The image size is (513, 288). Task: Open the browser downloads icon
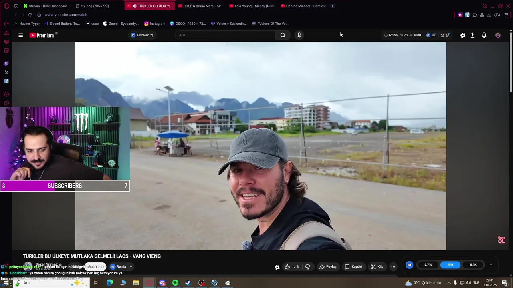click(489, 15)
